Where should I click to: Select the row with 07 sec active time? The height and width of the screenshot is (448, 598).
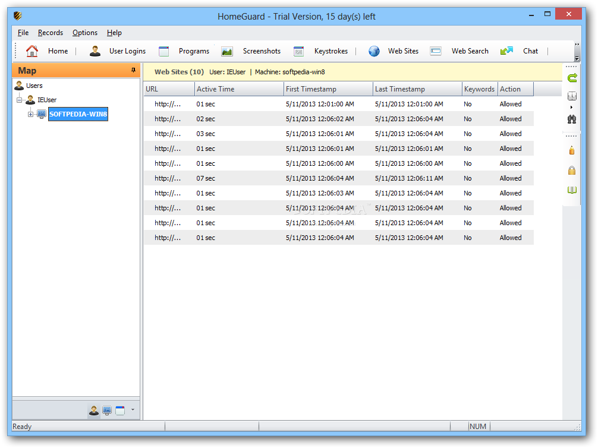click(x=339, y=178)
